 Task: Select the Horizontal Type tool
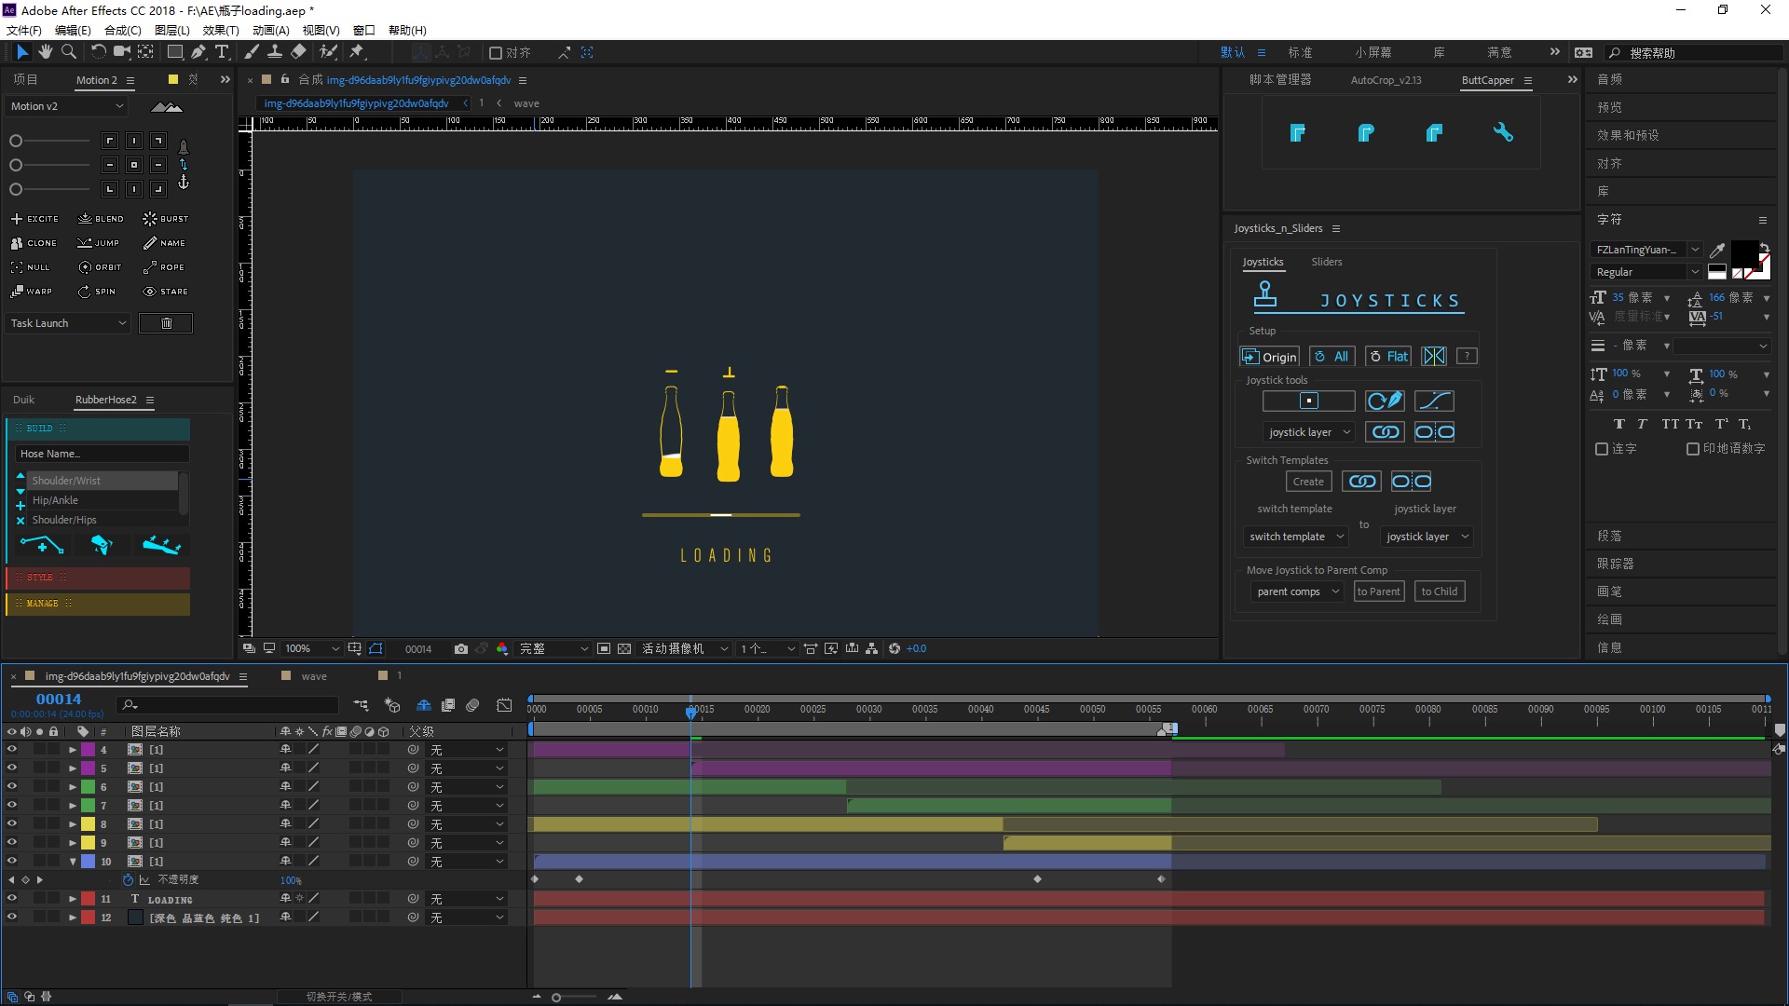[222, 52]
